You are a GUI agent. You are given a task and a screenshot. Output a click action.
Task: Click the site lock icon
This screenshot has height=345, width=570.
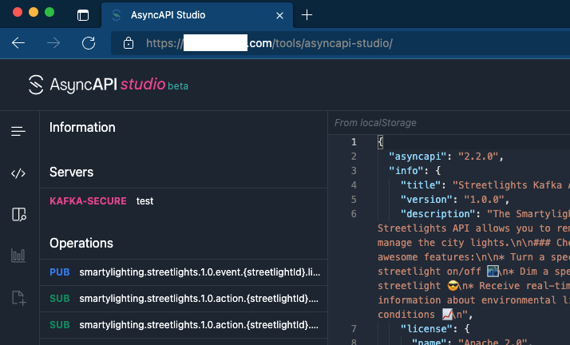tap(129, 43)
